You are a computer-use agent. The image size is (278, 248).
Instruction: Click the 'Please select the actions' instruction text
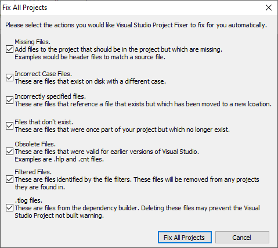point(136,25)
